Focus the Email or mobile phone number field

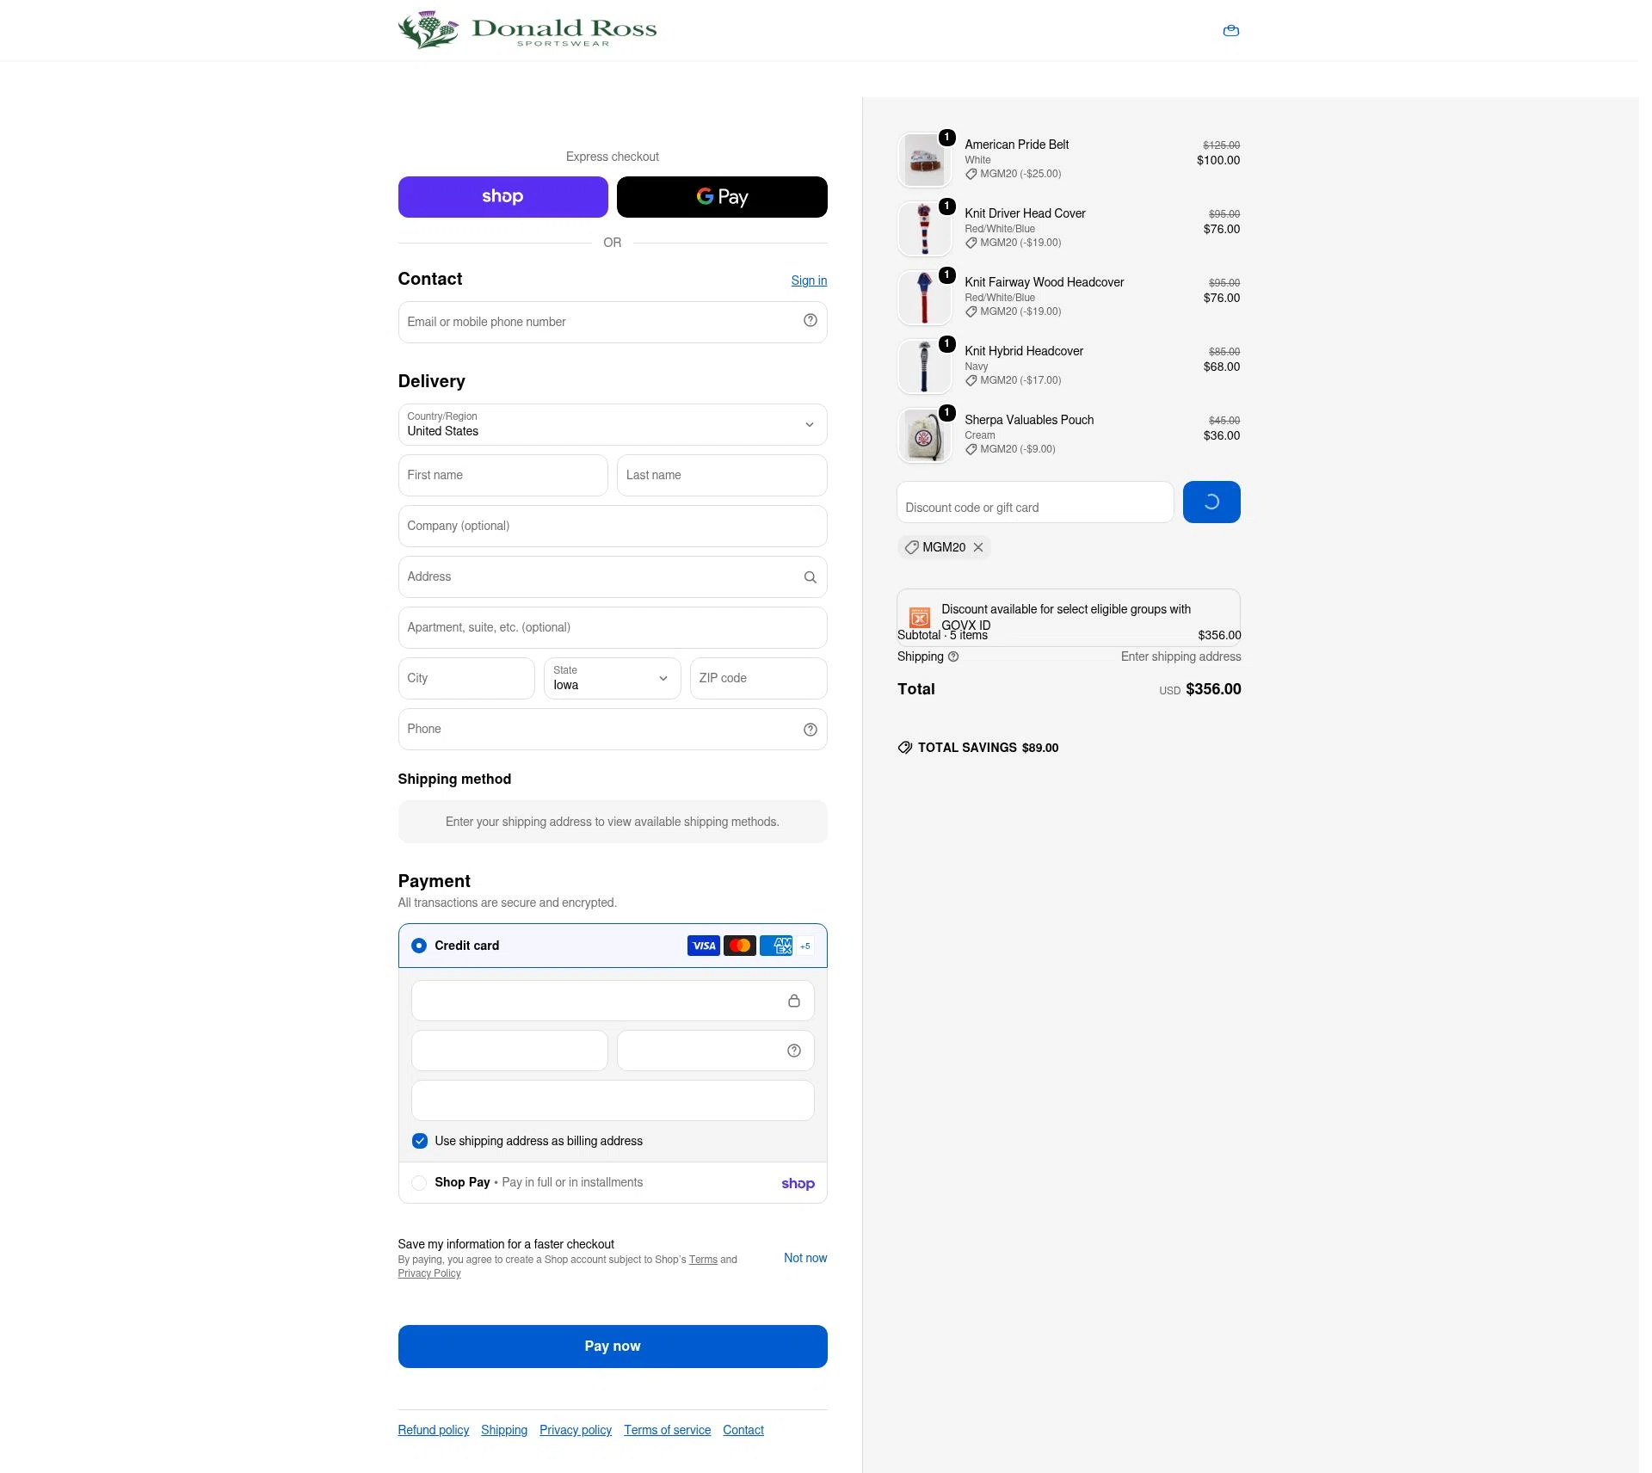coord(613,322)
